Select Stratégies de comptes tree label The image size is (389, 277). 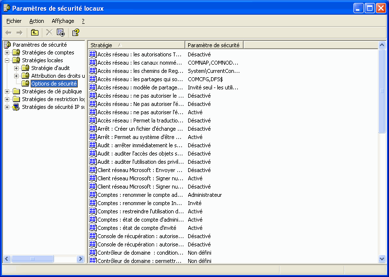click(x=48, y=52)
